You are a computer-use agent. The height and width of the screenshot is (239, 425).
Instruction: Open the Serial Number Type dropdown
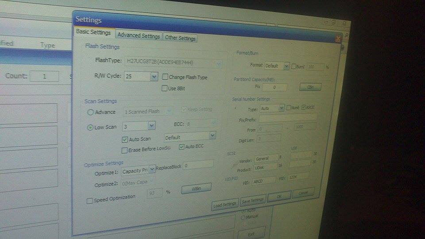tap(282, 108)
